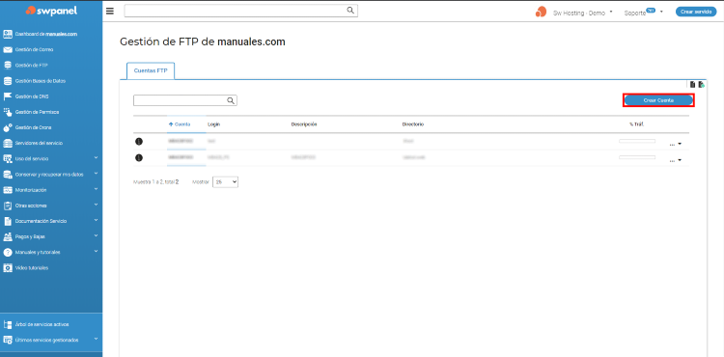
Task: Click the Monitorización icon
Action: pos(8,190)
